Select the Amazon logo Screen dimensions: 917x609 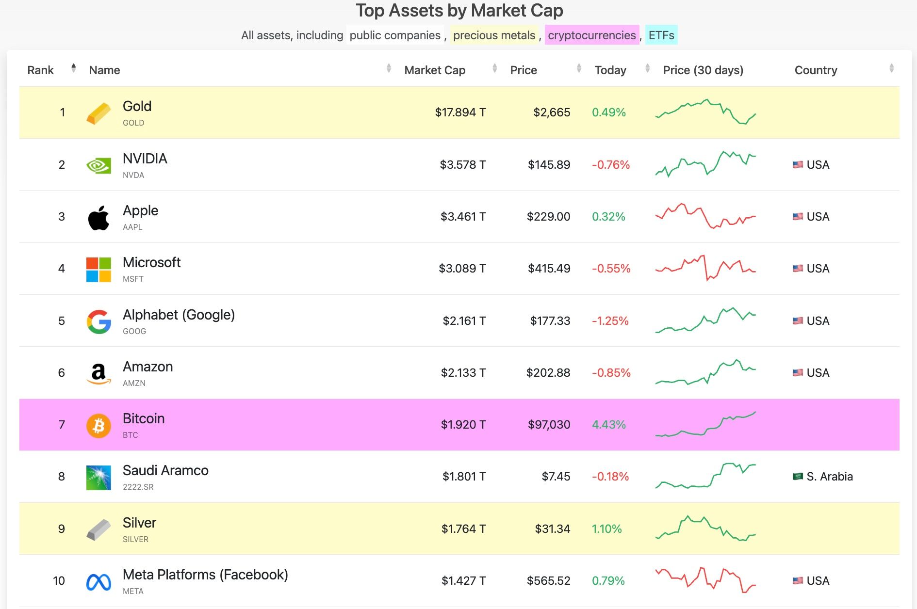tap(98, 372)
